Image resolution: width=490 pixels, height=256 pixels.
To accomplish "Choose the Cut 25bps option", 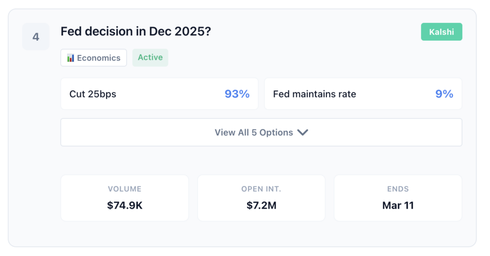I will 159,94.
